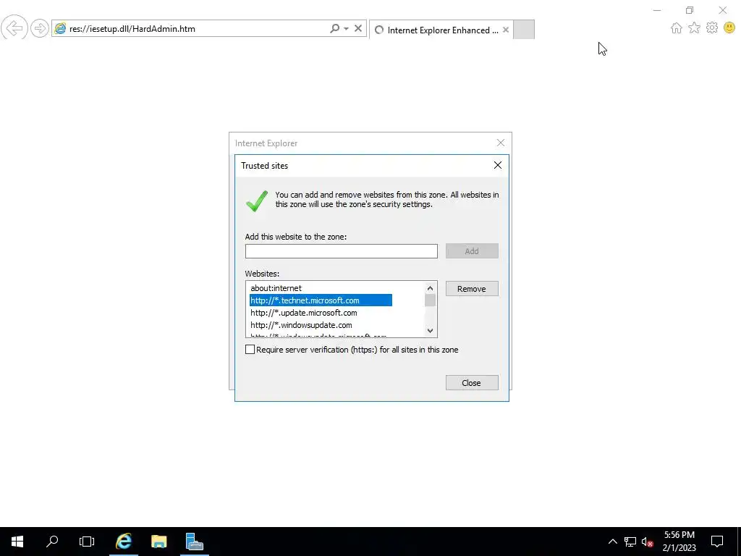Click the websites list scroll up arrow
This screenshot has height=556, width=741.
(430, 288)
